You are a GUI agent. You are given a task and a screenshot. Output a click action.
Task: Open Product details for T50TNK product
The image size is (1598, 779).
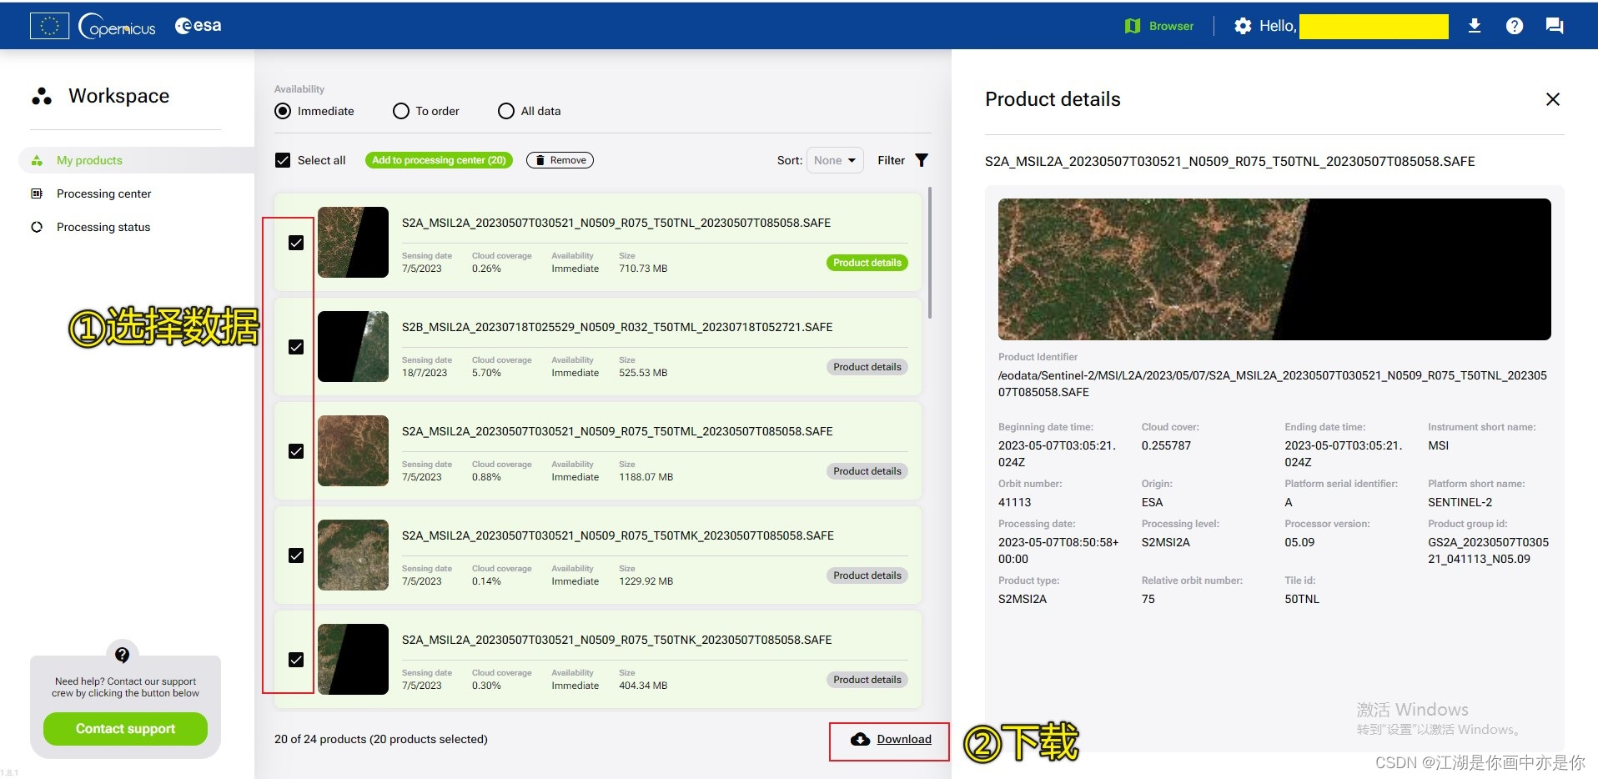click(x=867, y=680)
